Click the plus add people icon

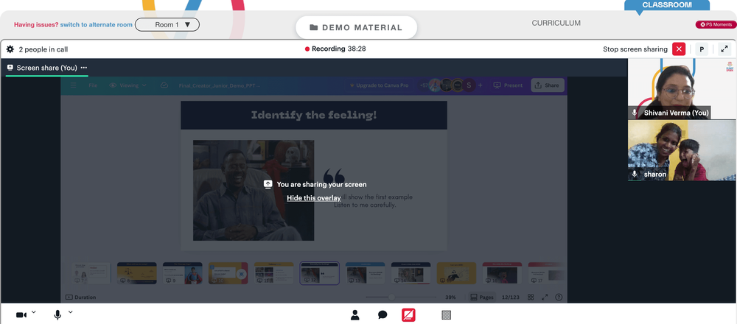tap(480, 85)
